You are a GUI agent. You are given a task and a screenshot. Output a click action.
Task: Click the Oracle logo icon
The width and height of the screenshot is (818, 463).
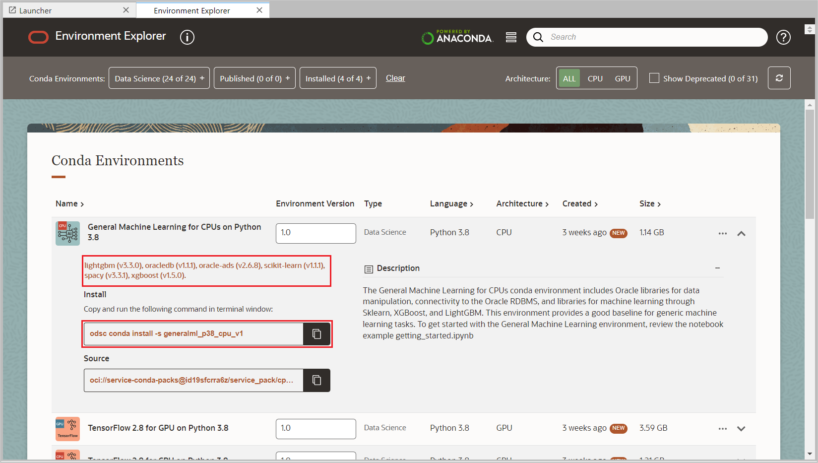[x=38, y=37]
